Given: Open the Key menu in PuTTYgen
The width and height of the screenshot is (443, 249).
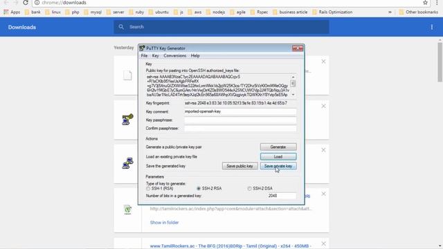Looking at the screenshot, I should pos(155,55).
